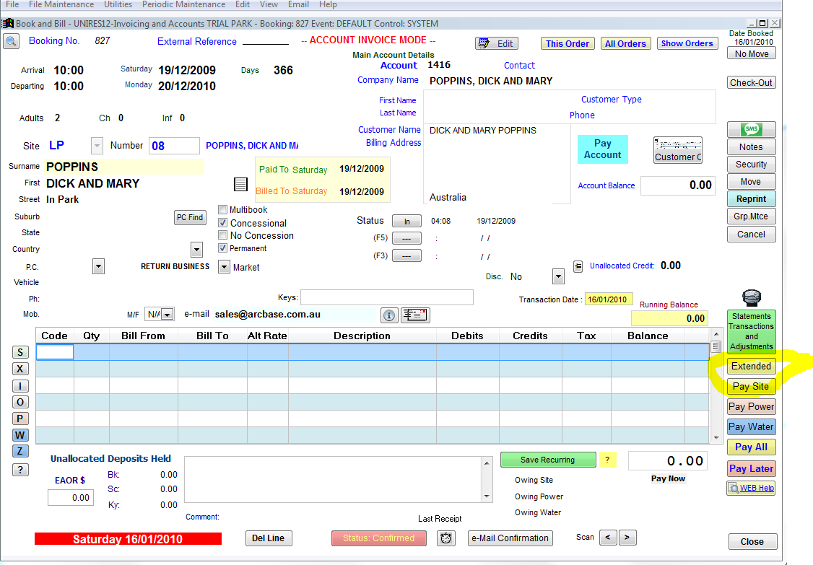The image size is (813, 565).
Task: Click the question mark button under Z
Action: click(20, 470)
